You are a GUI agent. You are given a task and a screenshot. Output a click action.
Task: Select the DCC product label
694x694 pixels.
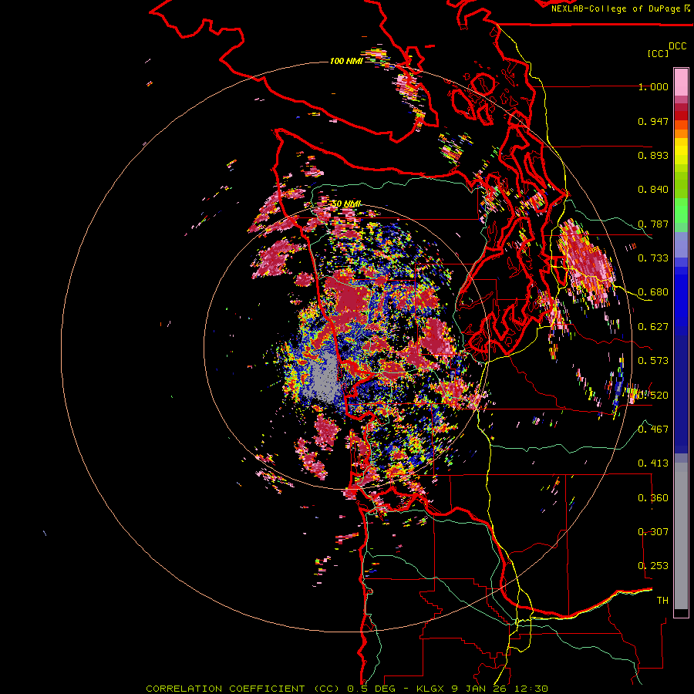click(x=678, y=46)
